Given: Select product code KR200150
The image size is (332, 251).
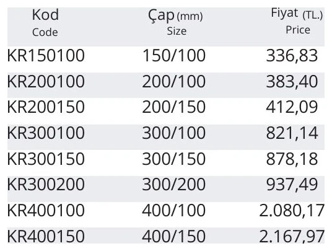Looking at the screenshot, I should point(46,107).
